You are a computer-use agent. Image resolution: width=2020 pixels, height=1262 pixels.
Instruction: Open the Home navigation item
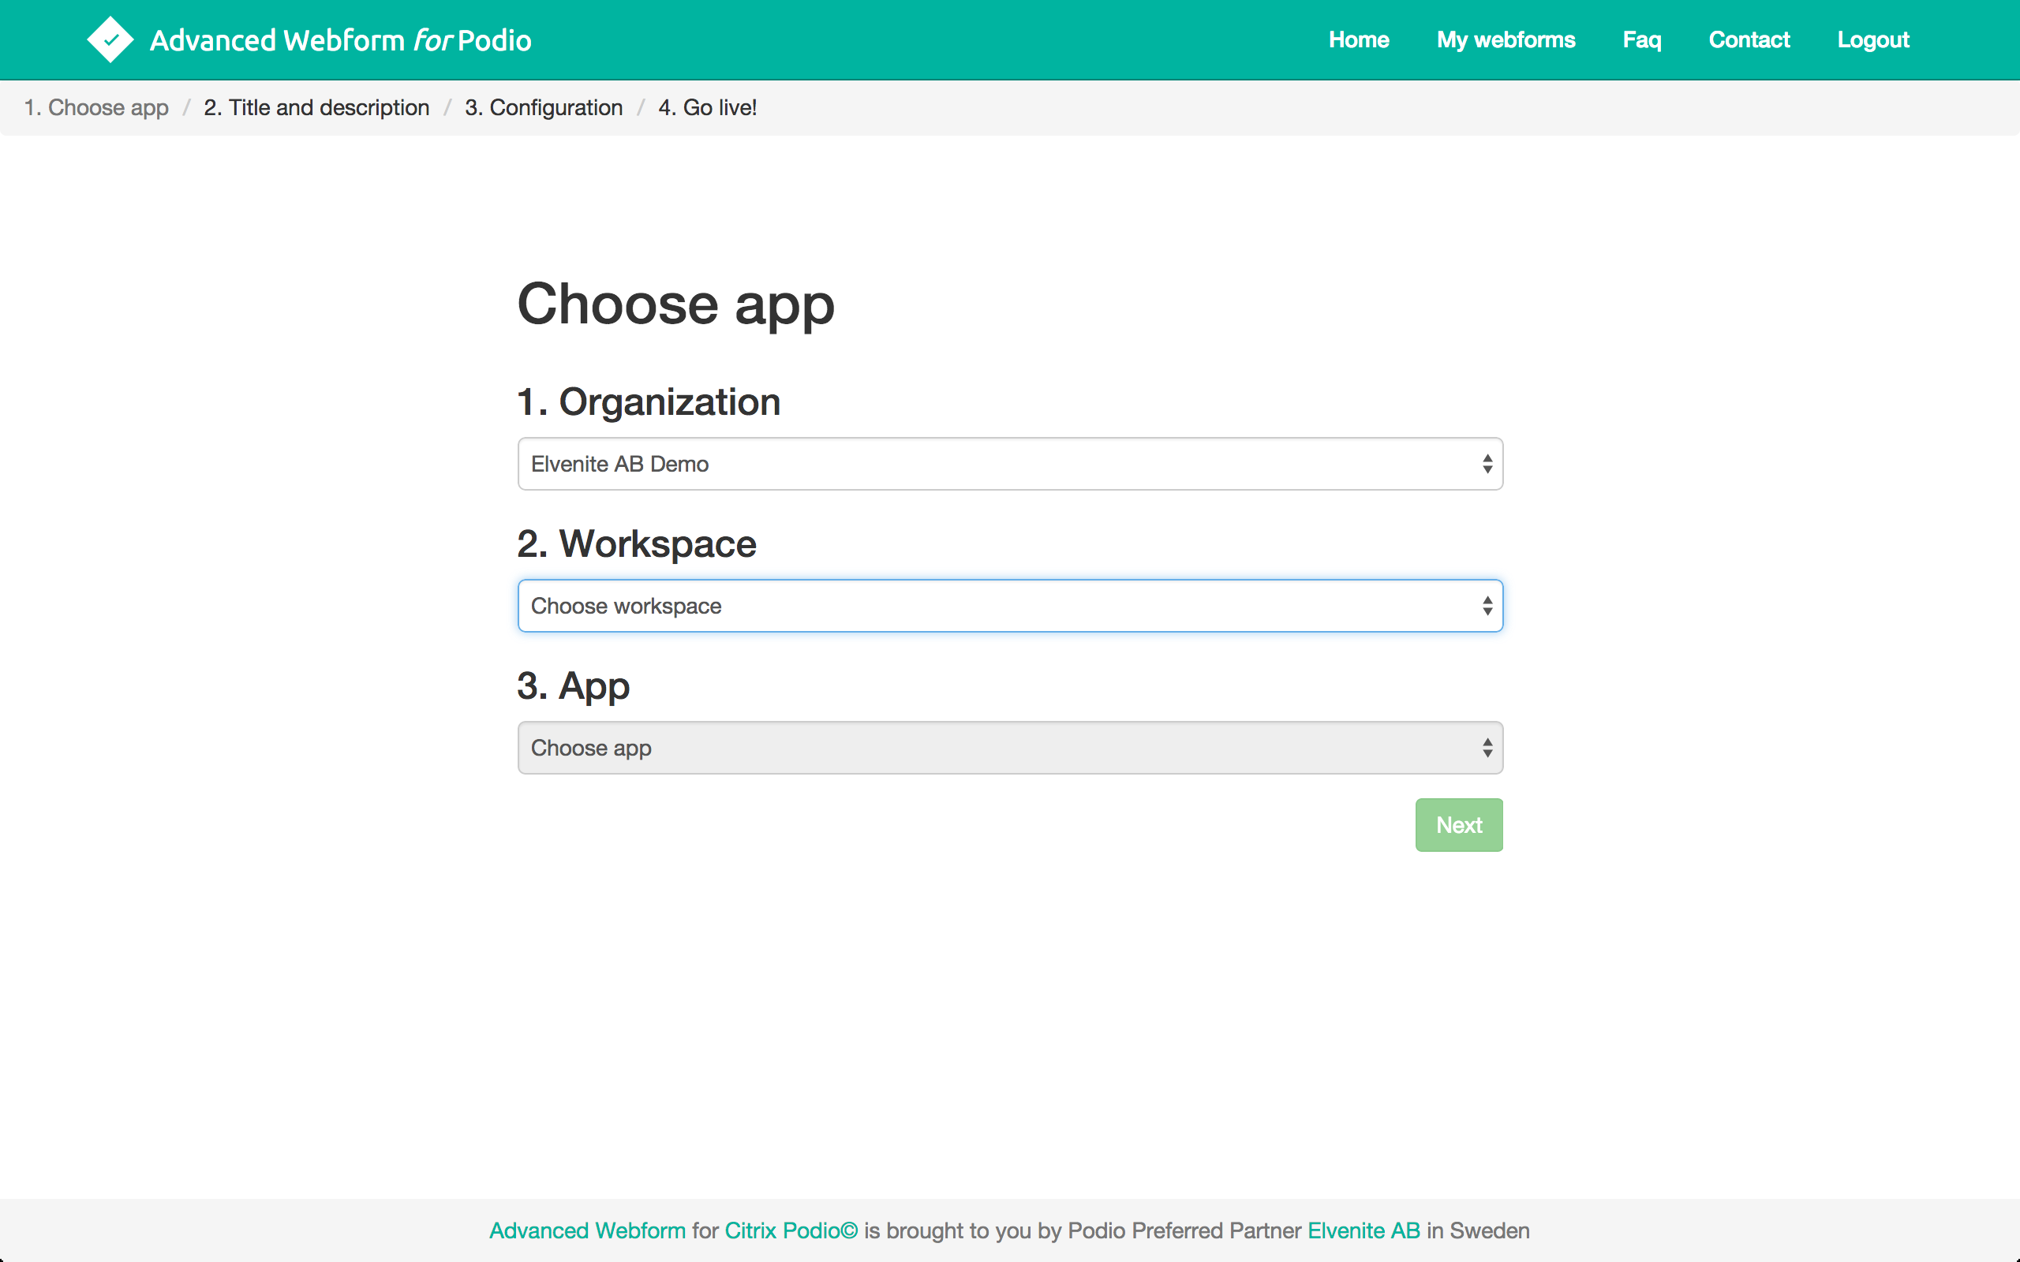(x=1358, y=40)
